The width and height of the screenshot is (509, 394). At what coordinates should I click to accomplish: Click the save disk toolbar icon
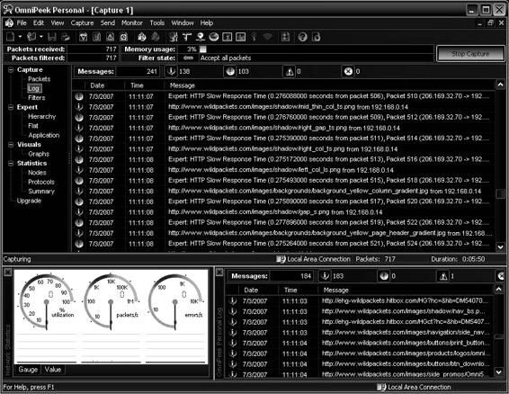[52, 37]
